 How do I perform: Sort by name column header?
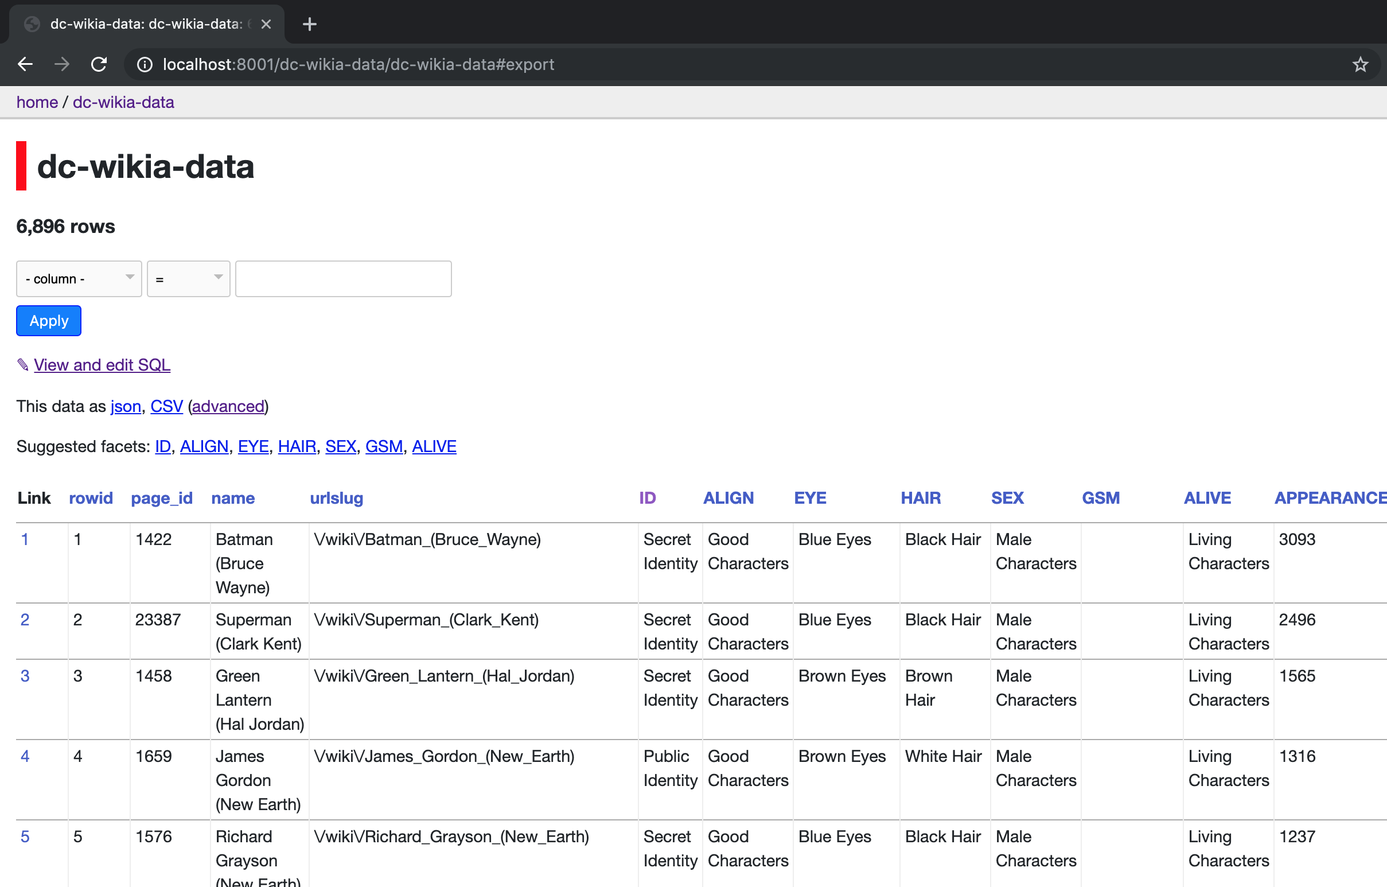(x=233, y=498)
